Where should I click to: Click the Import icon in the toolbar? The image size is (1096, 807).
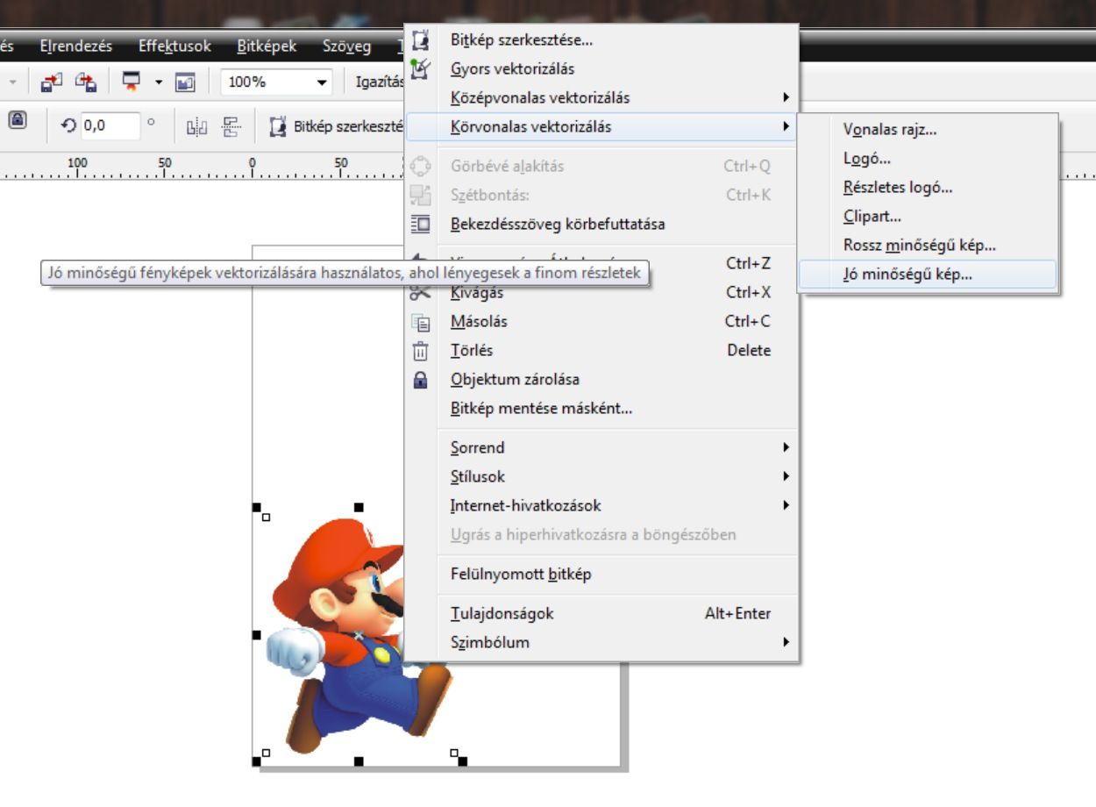pyautogui.click(x=50, y=82)
